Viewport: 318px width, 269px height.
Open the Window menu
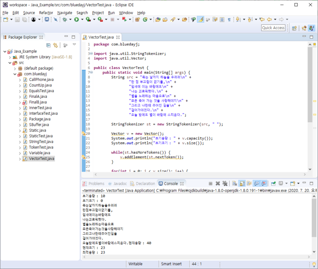pos(126,13)
